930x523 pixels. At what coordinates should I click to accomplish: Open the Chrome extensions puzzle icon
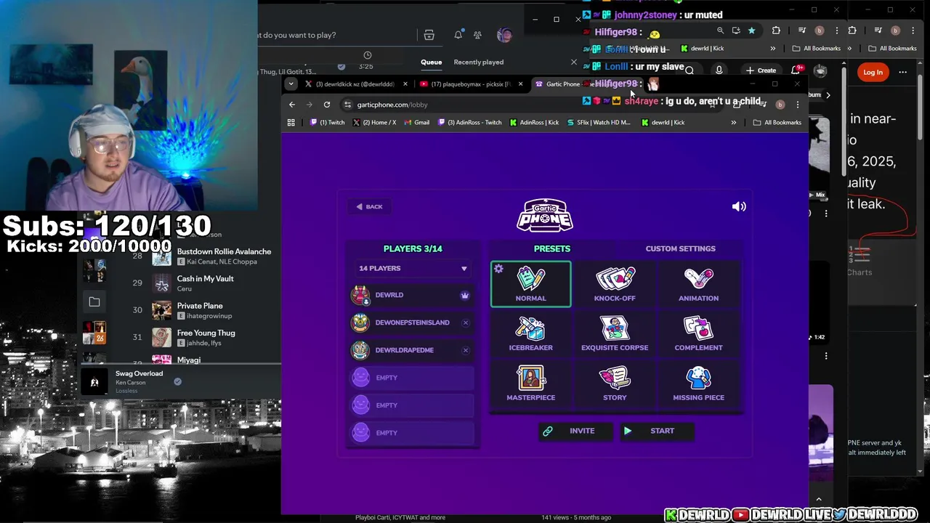point(776,31)
